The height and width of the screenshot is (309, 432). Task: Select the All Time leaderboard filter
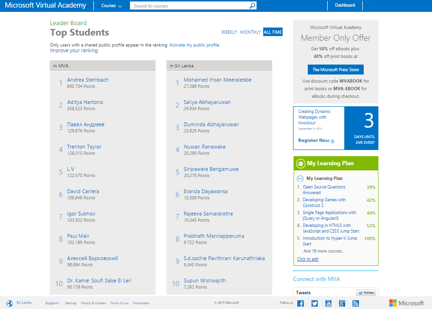[x=273, y=32]
